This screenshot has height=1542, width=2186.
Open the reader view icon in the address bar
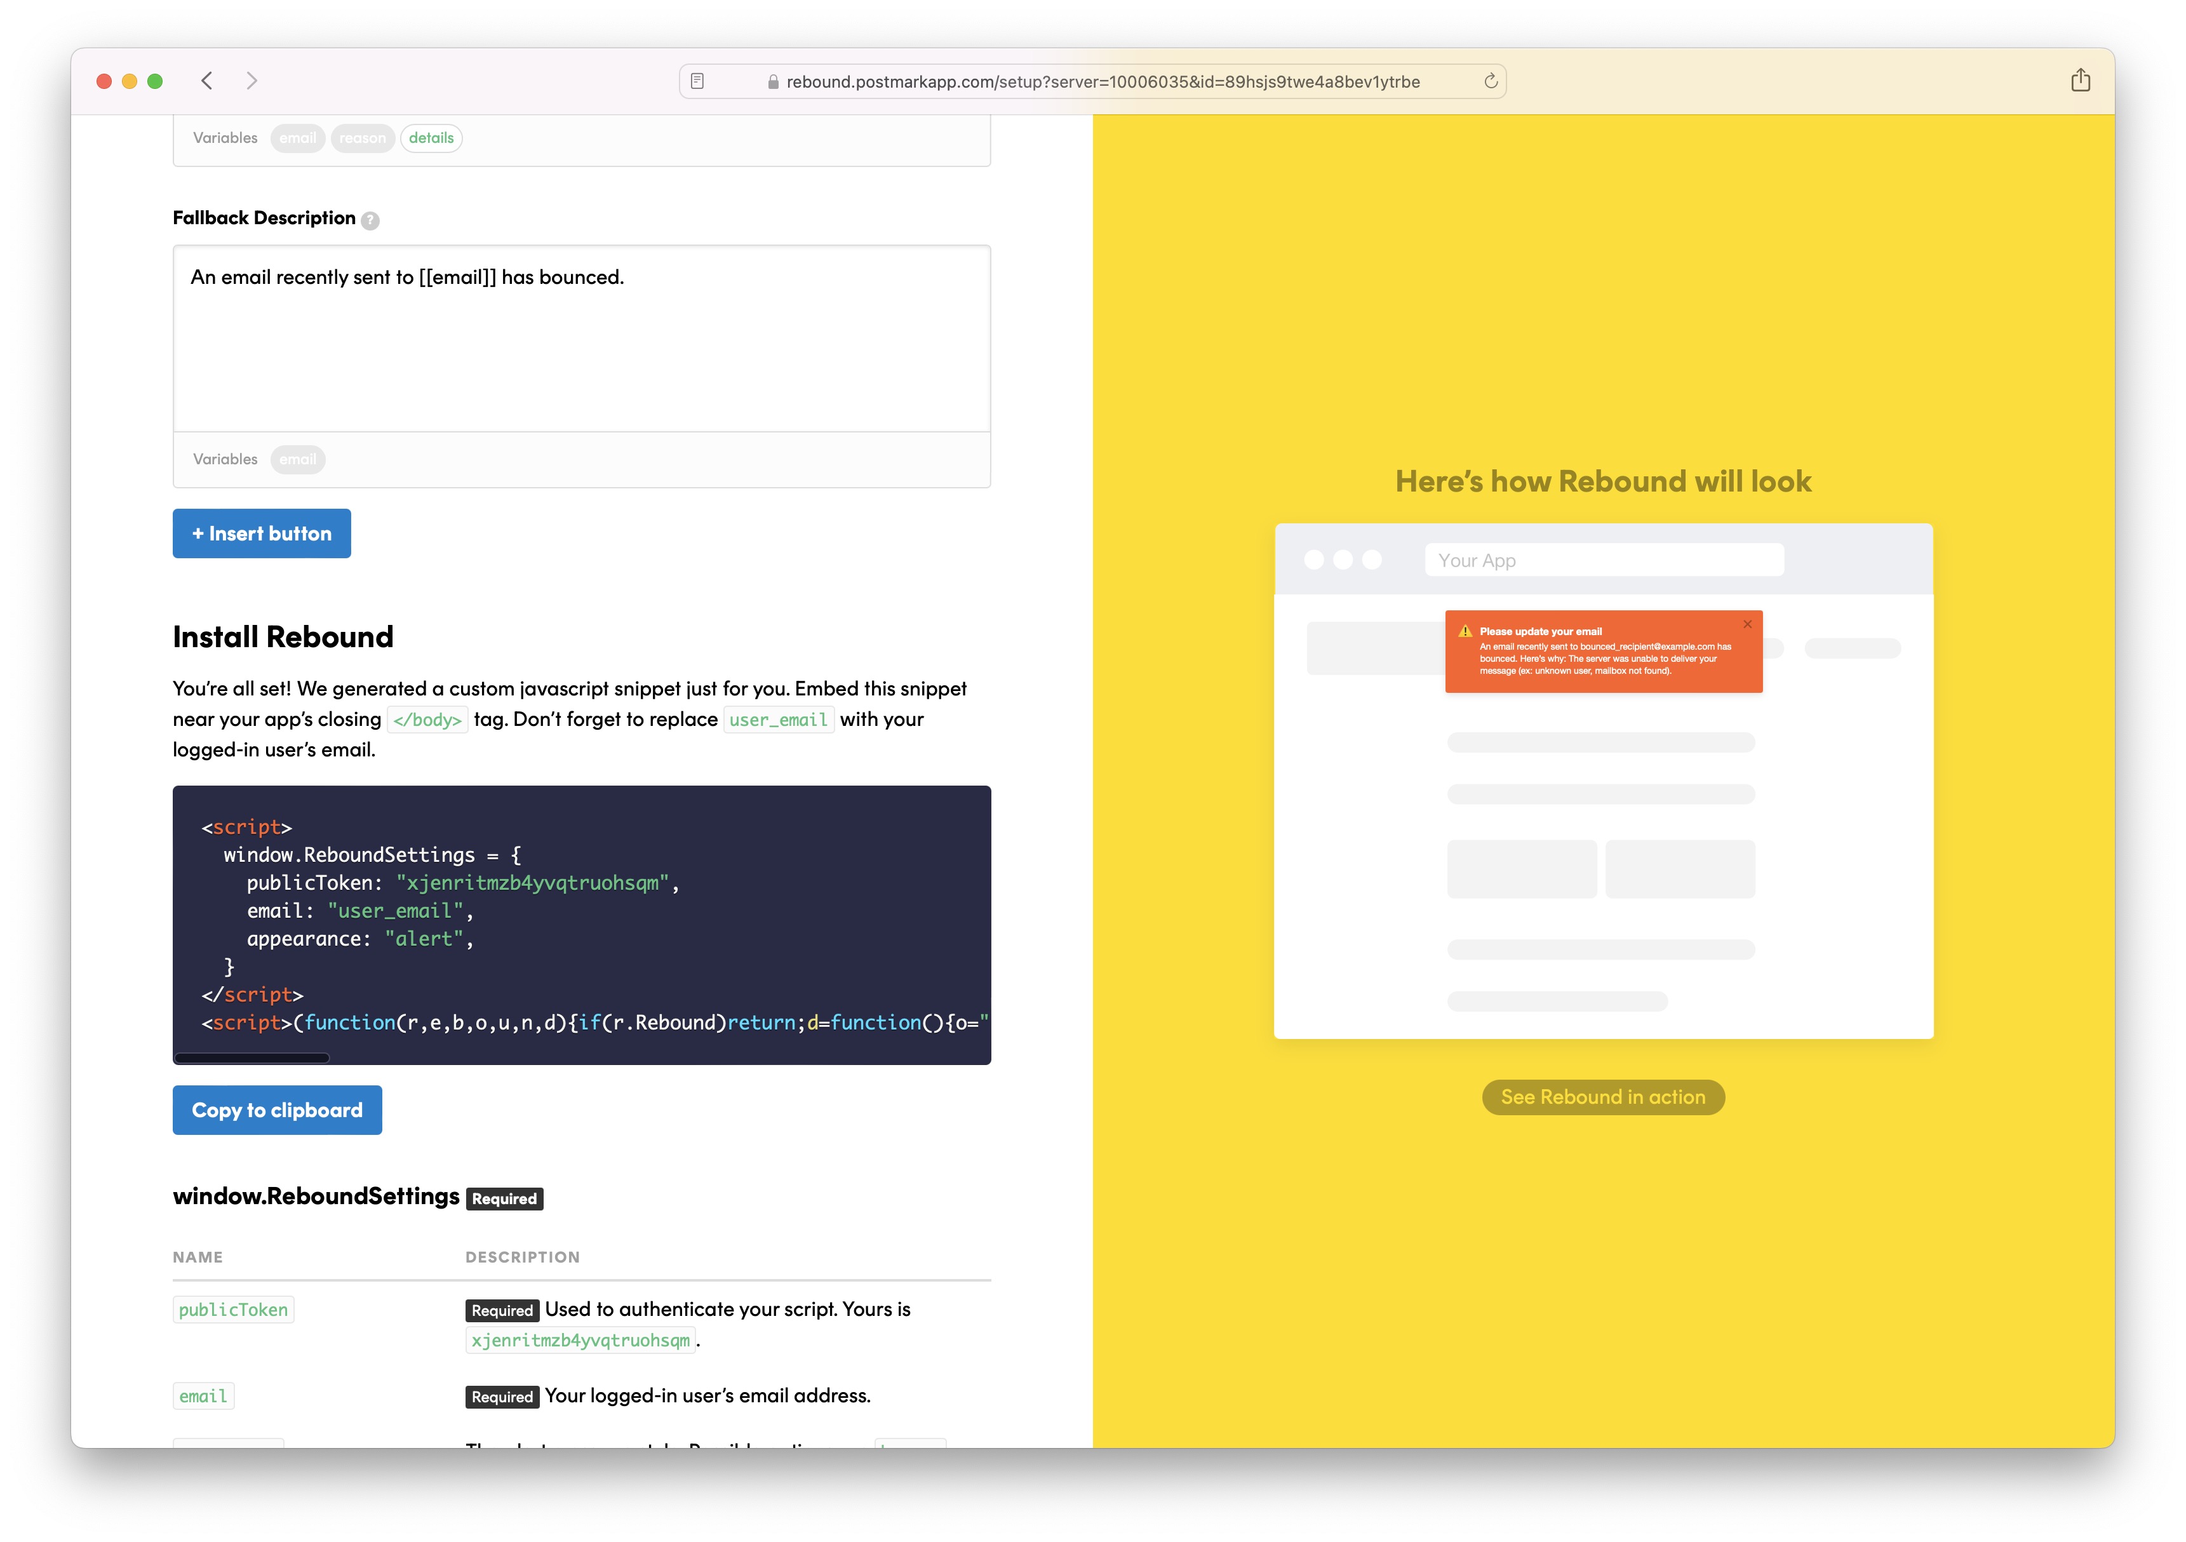[x=697, y=82]
